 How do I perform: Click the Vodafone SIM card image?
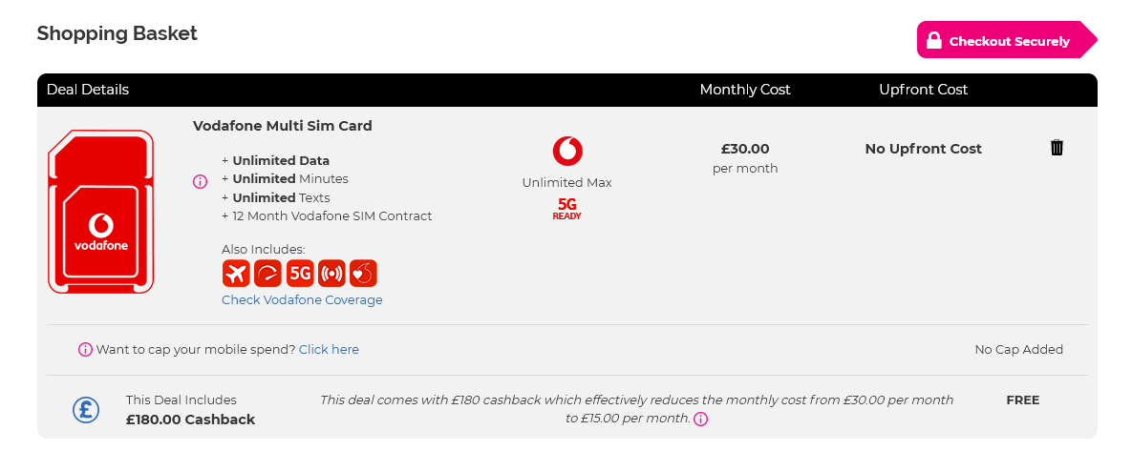click(101, 212)
